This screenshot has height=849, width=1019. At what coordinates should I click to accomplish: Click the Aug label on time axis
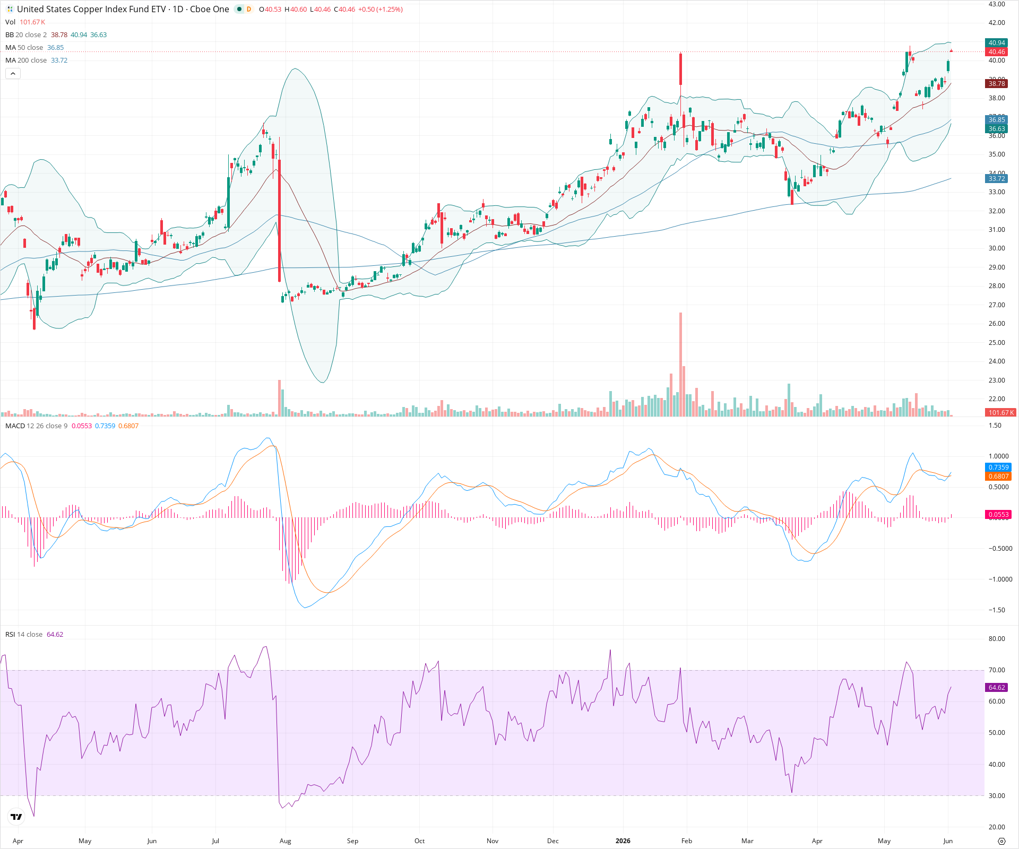click(285, 841)
